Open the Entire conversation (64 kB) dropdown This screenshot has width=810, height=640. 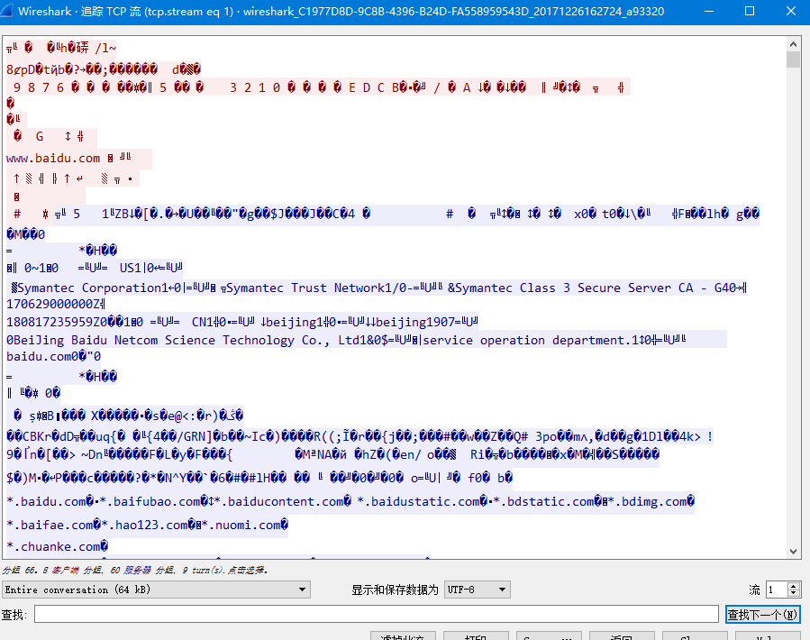coord(156,590)
